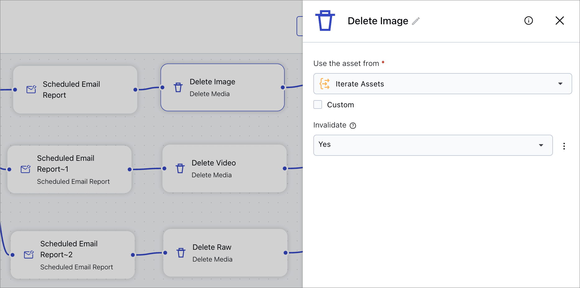Select the Delete Video node
This screenshot has height=288, width=580.
click(224, 169)
